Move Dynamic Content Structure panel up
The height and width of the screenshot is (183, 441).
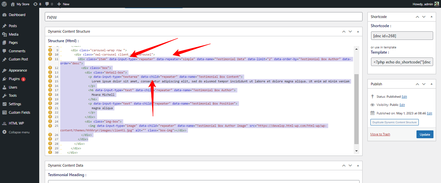point(344,31)
